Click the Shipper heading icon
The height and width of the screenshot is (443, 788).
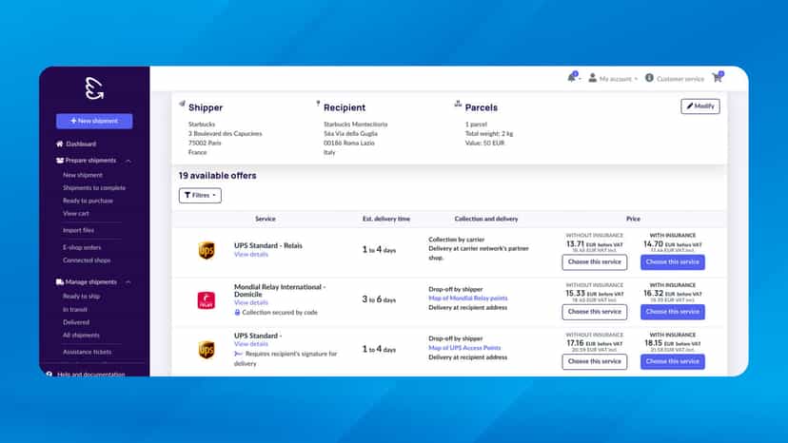point(182,104)
